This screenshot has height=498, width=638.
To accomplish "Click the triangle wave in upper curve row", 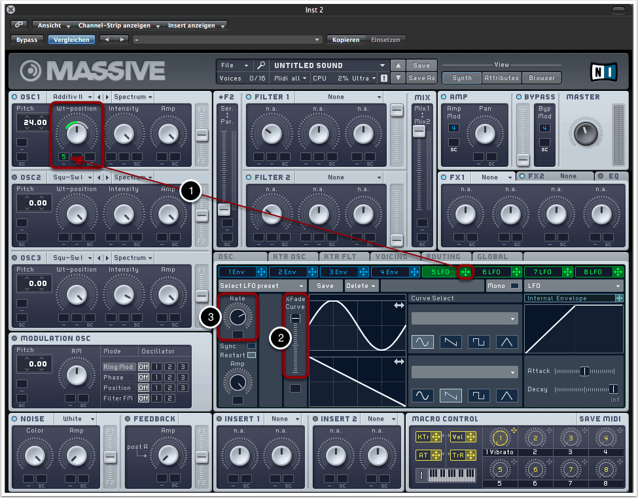I will point(506,341).
